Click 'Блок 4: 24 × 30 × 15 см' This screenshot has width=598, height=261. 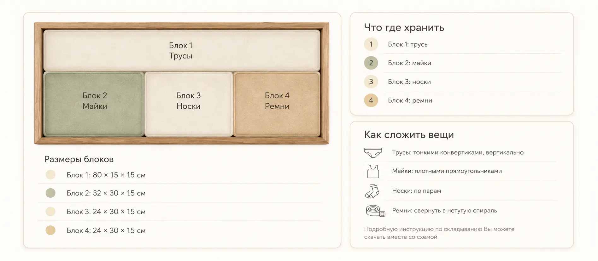(x=106, y=230)
